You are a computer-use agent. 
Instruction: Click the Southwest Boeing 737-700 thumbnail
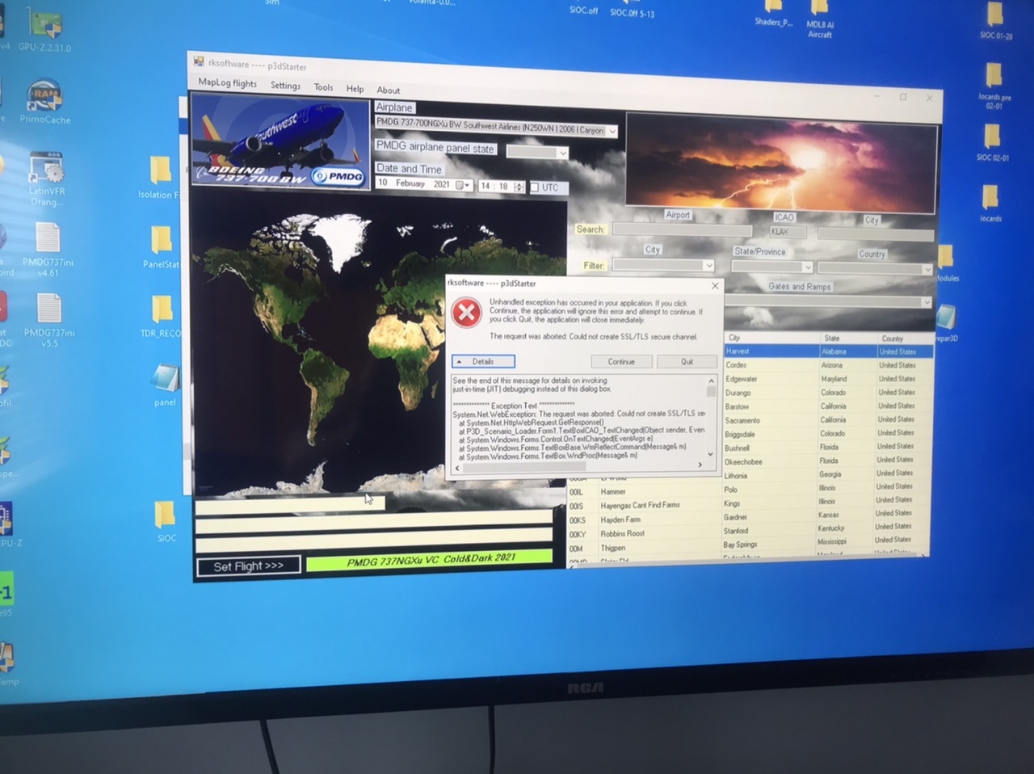(280, 142)
